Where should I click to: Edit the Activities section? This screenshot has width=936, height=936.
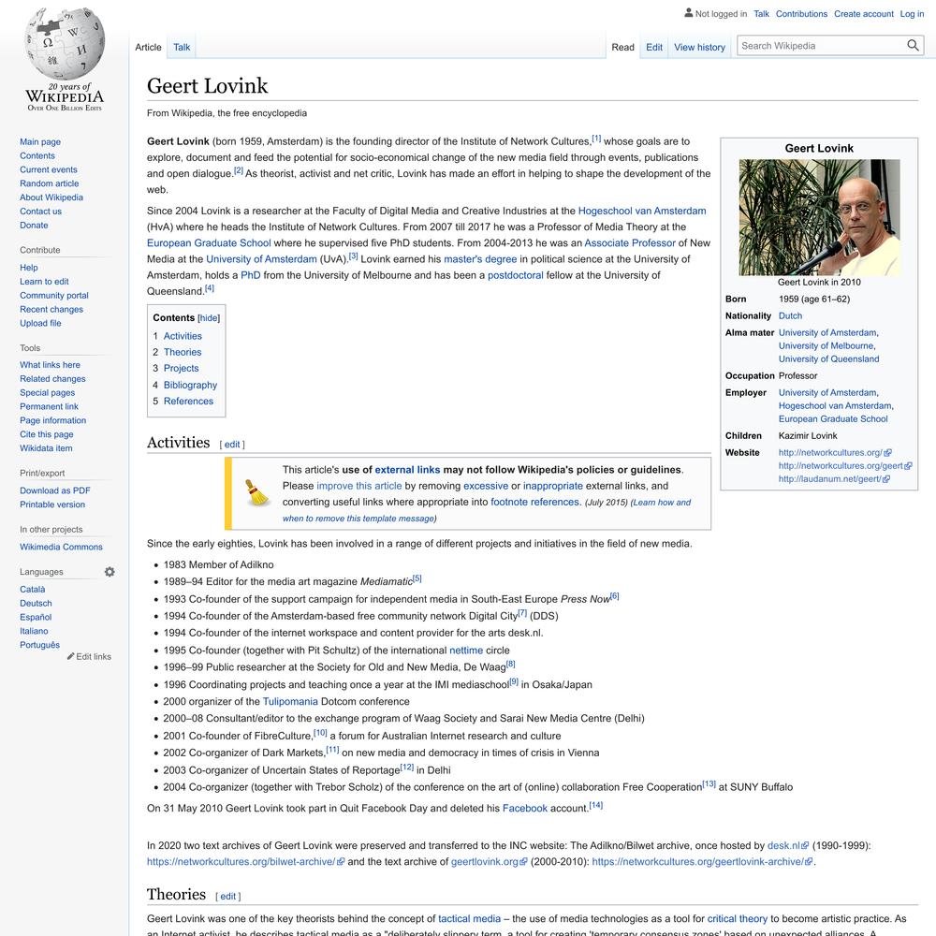(232, 445)
